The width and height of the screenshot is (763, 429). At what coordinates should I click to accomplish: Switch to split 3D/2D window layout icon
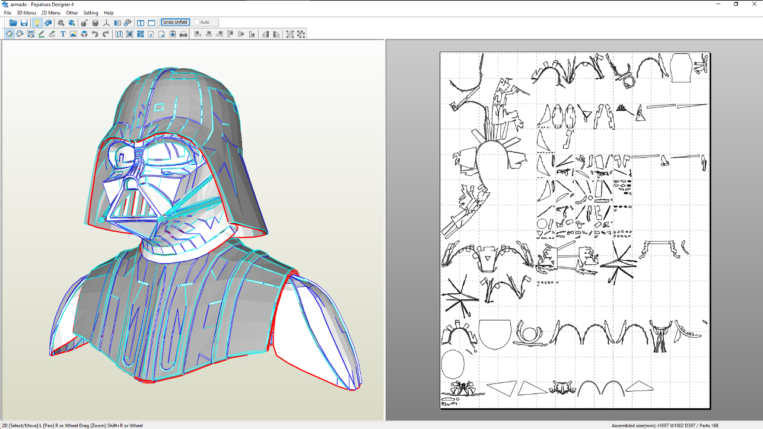coord(141,23)
